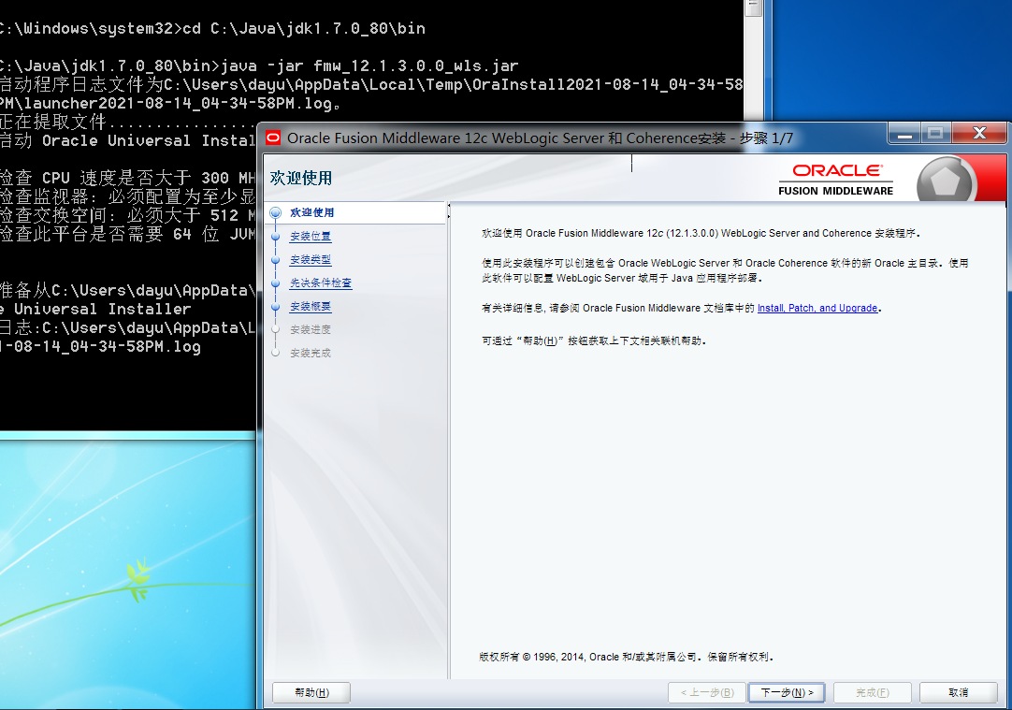Click 下一步(N) to continue
The width and height of the screenshot is (1012, 710).
tap(787, 692)
